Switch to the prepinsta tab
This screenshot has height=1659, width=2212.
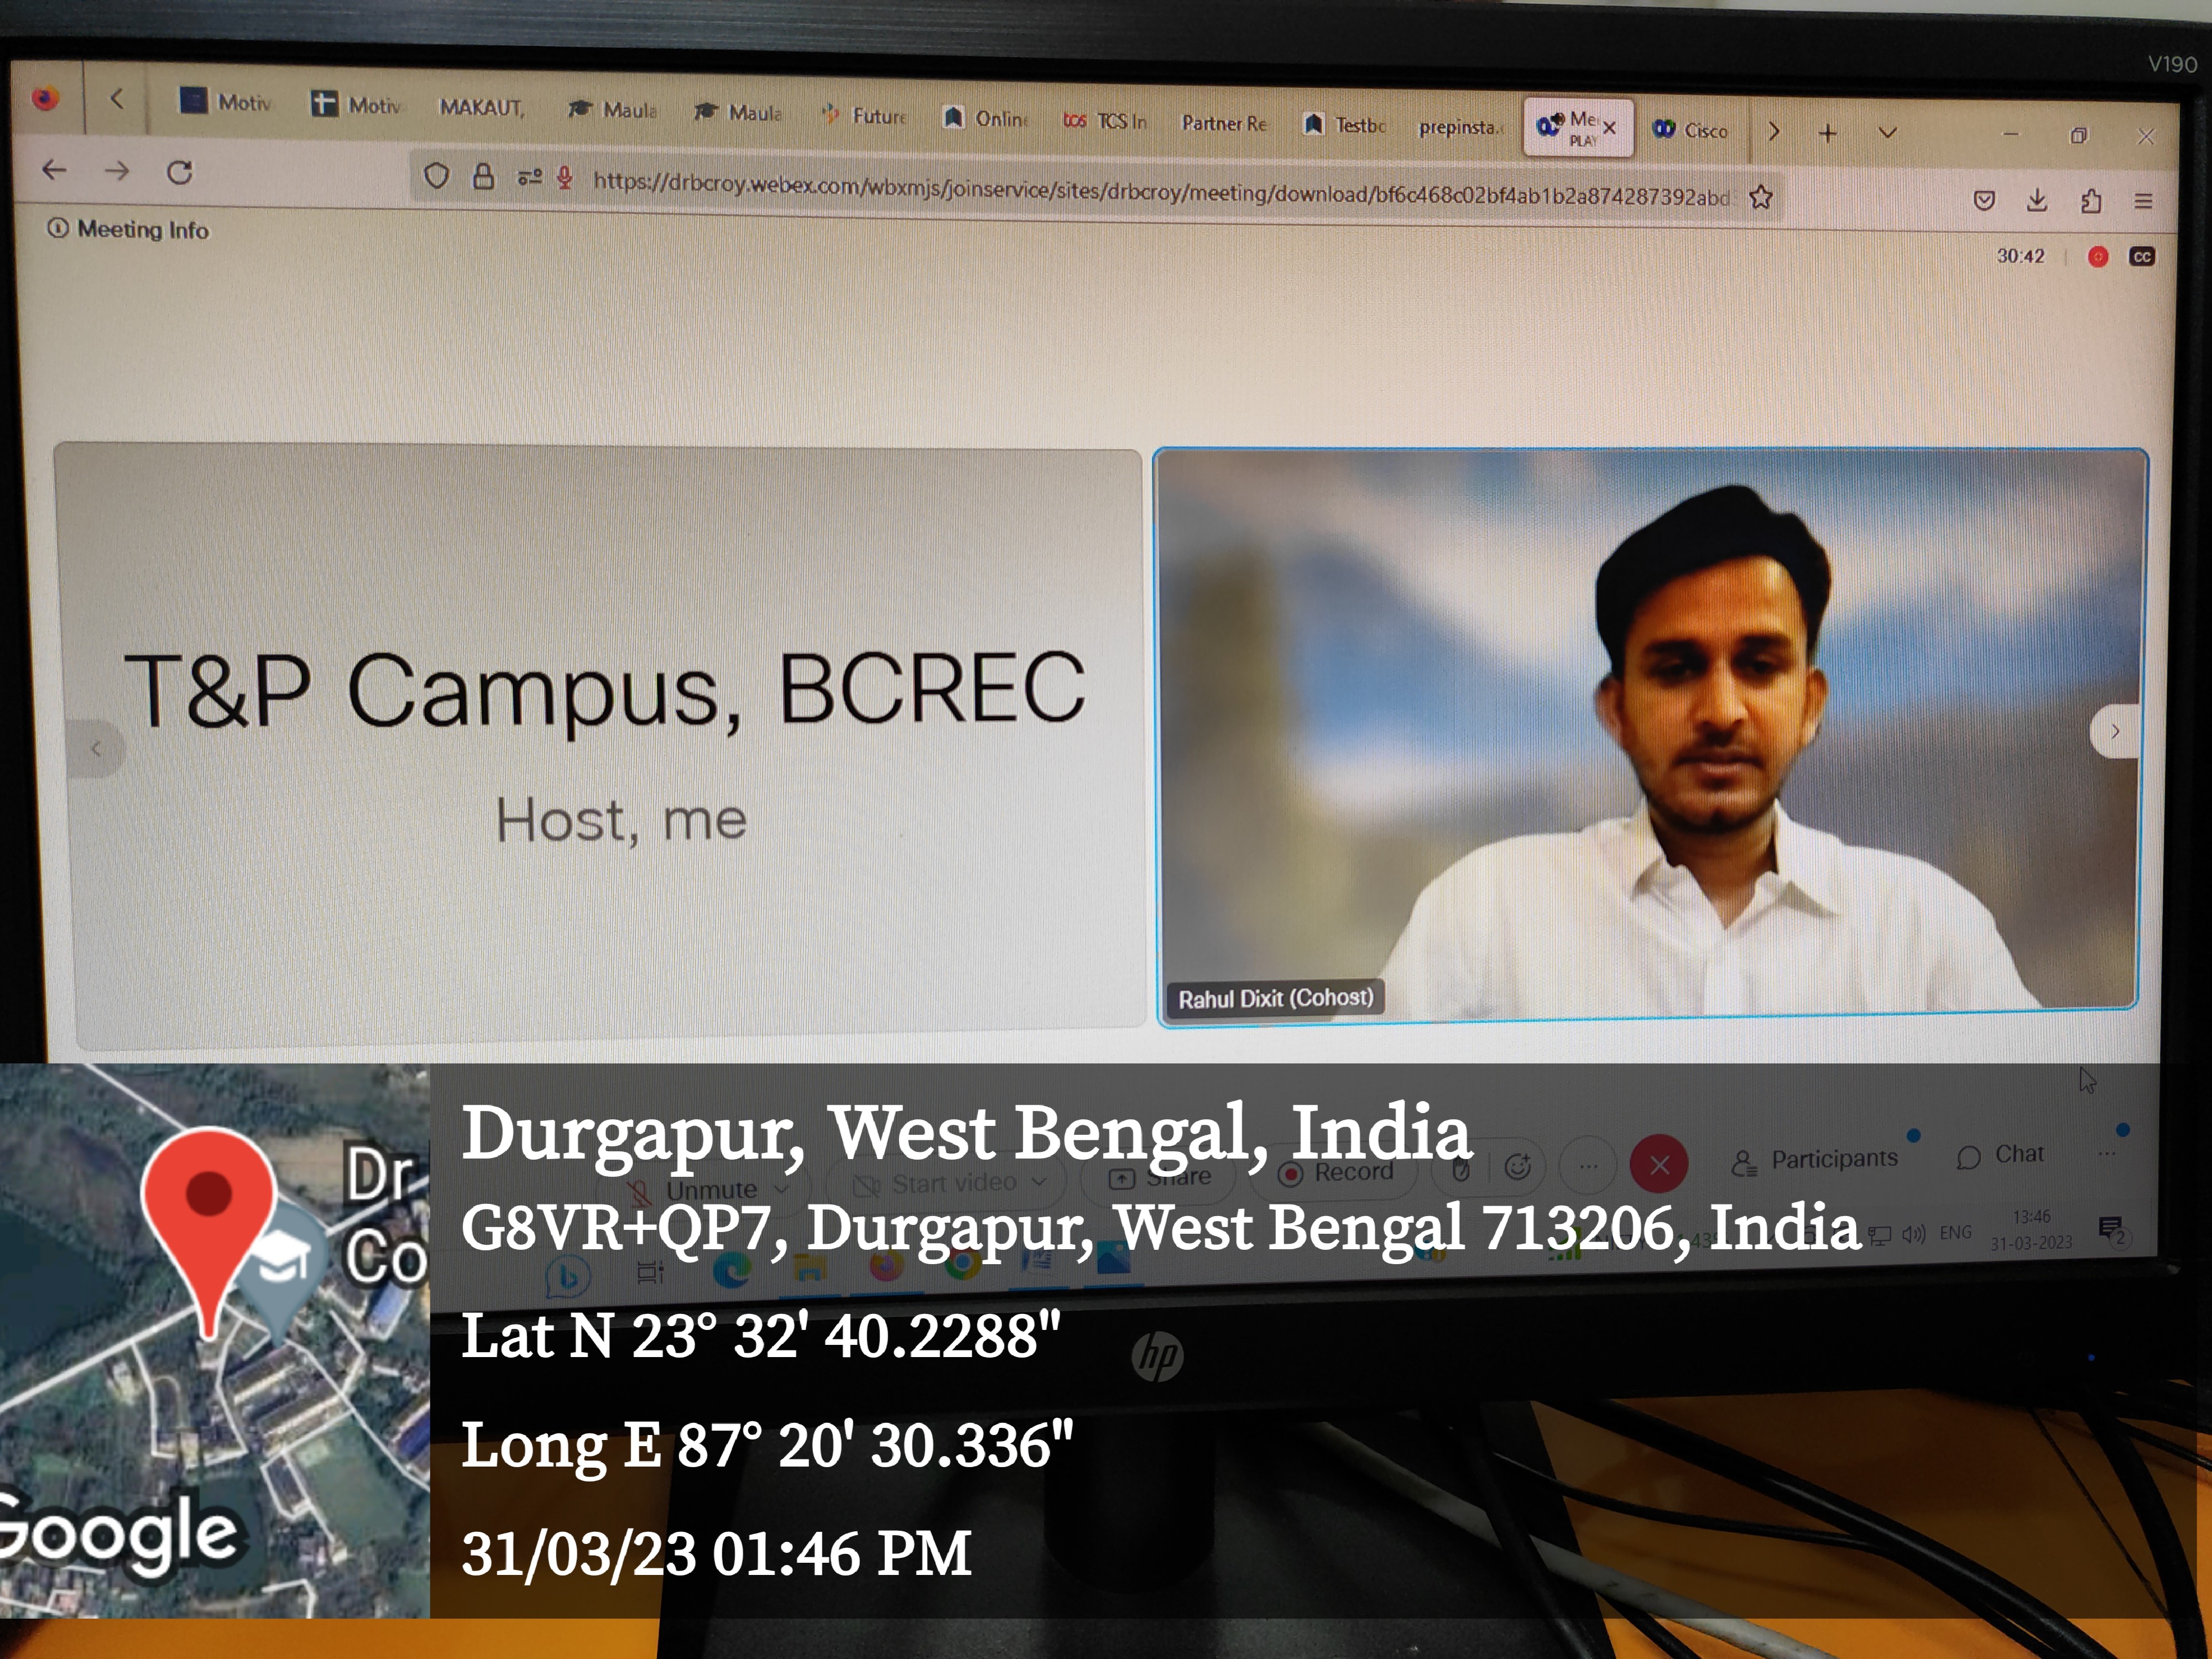pyautogui.click(x=1461, y=127)
